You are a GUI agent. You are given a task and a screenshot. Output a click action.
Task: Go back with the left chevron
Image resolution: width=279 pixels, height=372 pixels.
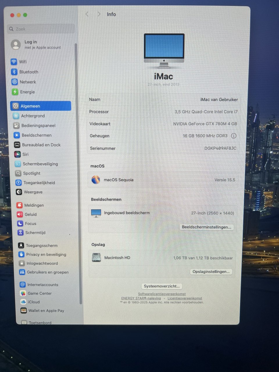87,14
